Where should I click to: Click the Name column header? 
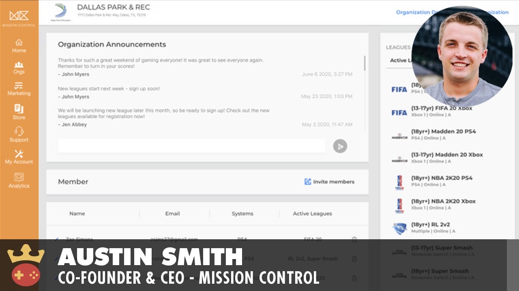[77, 213]
